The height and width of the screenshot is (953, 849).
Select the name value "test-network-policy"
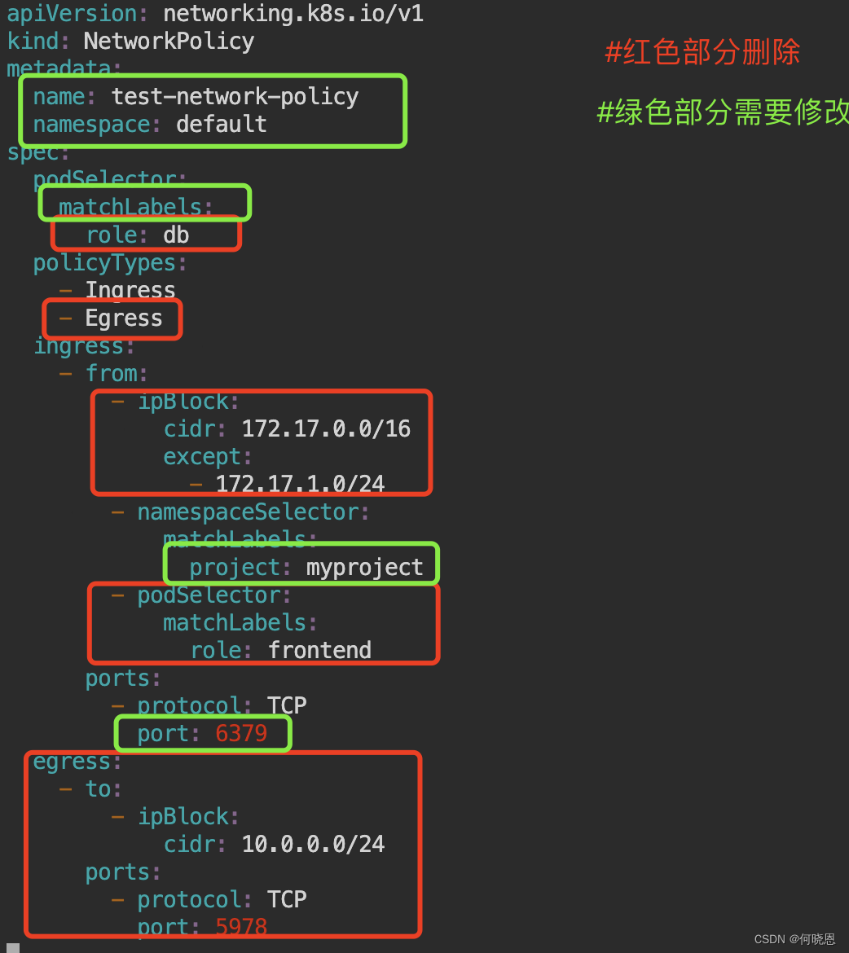click(235, 95)
